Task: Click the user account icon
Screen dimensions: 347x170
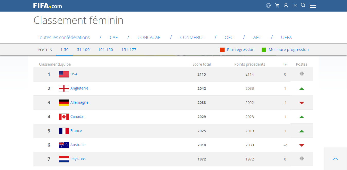Action: pos(286,5)
